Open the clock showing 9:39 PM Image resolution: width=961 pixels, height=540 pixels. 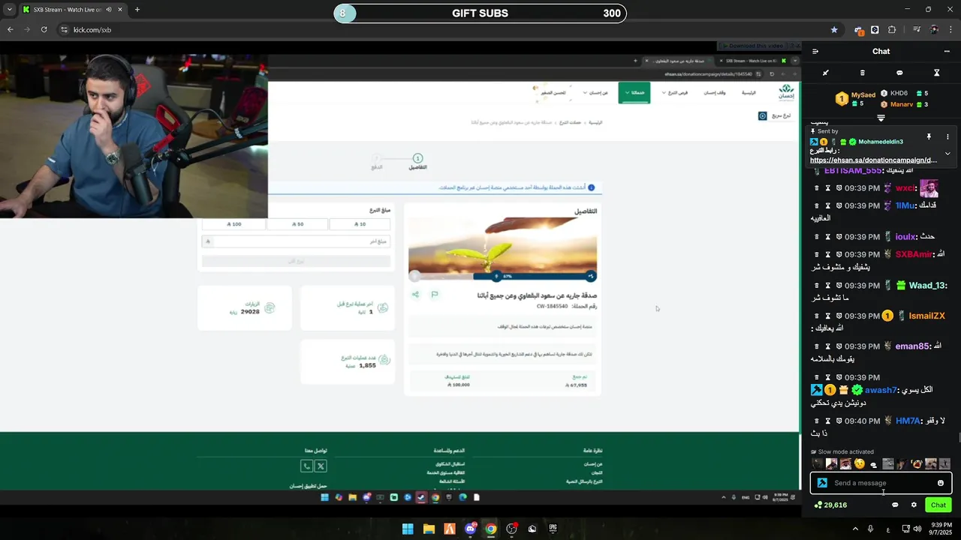(x=942, y=529)
